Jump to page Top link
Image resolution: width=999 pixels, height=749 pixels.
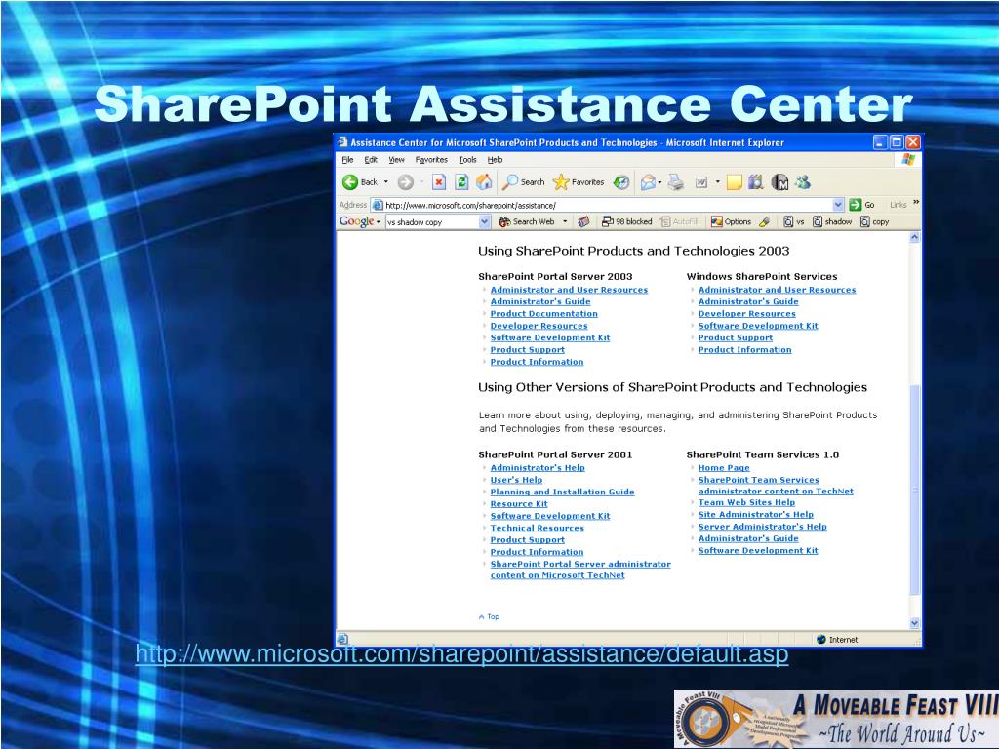[489, 616]
